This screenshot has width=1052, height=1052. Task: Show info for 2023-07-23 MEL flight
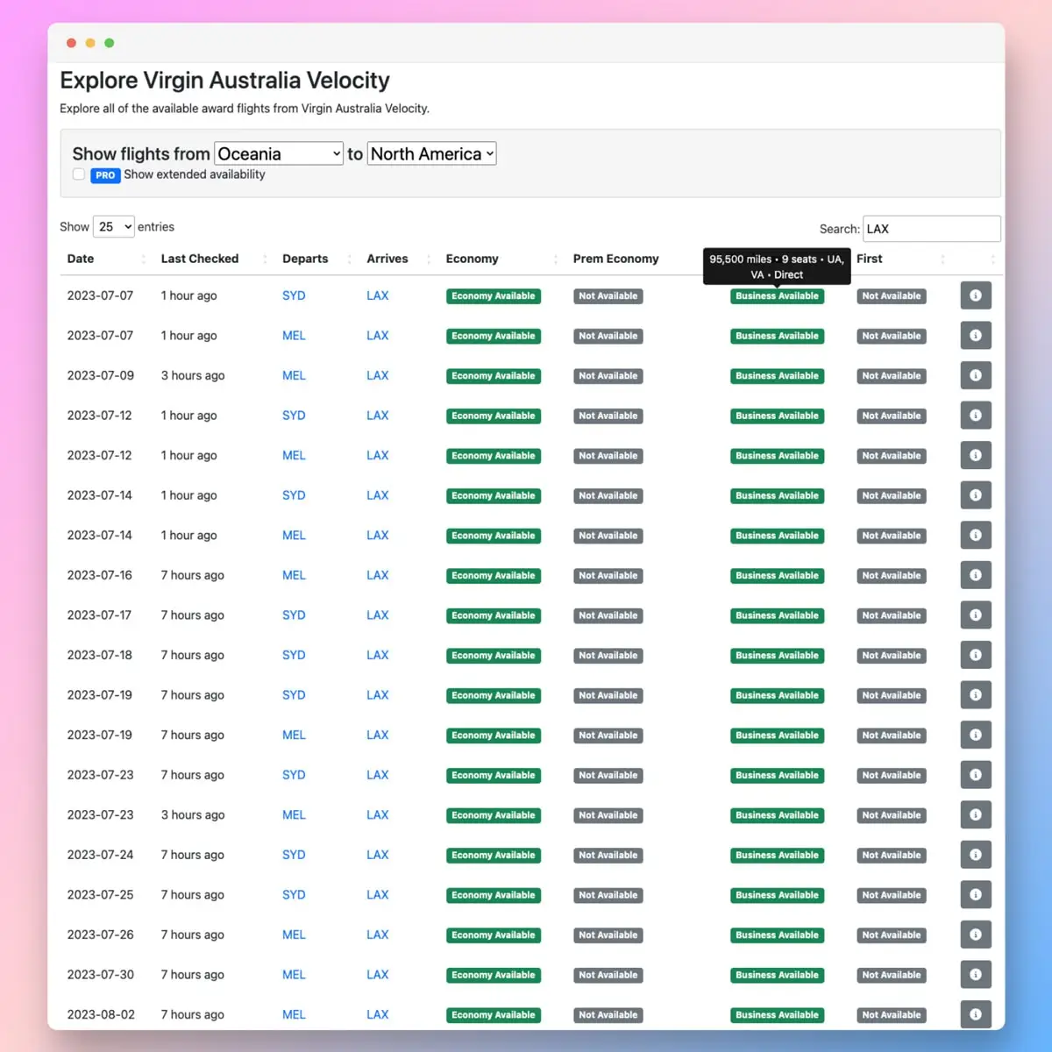(976, 814)
